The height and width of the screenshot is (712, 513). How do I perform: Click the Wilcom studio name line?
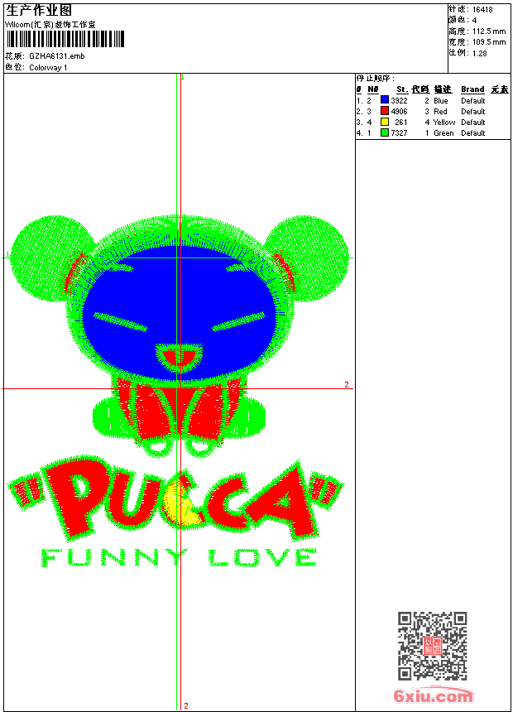click(x=50, y=25)
